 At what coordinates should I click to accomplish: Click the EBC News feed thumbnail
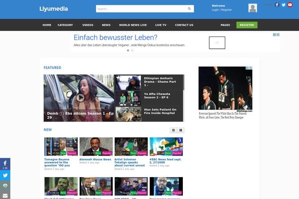pos(166,147)
